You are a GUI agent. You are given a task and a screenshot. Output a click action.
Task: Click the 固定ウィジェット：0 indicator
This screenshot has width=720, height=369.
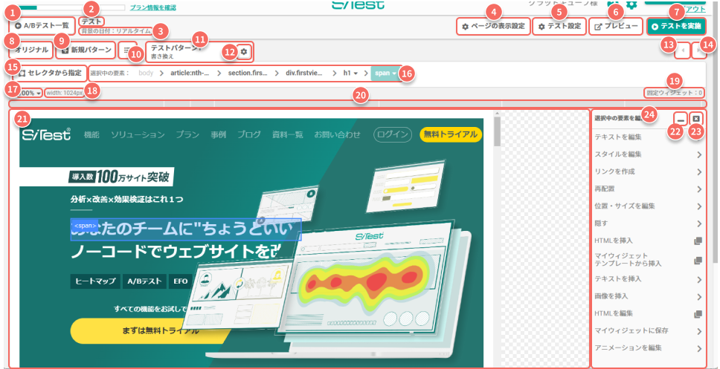click(673, 93)
